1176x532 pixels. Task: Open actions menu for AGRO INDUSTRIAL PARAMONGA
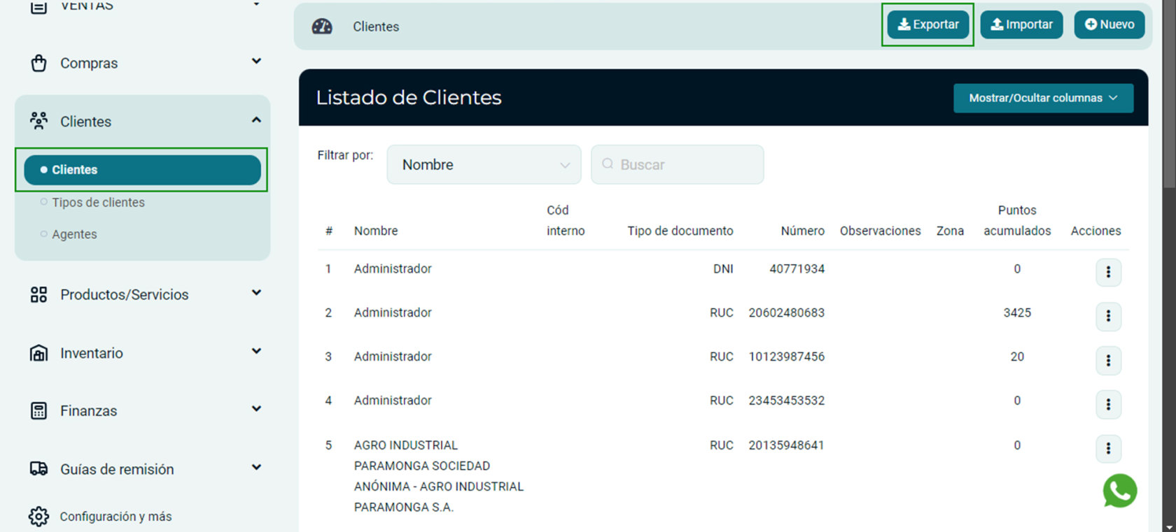1108,448
